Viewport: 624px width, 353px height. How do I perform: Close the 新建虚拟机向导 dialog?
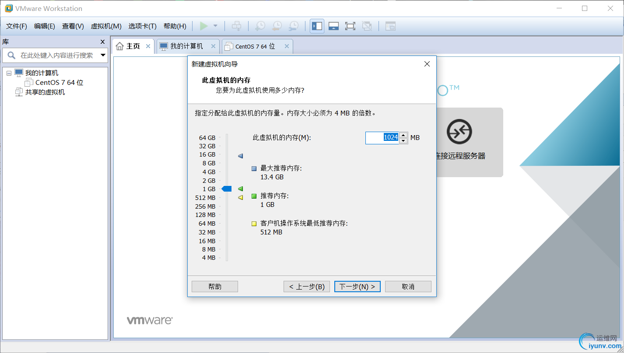(427, 64)
